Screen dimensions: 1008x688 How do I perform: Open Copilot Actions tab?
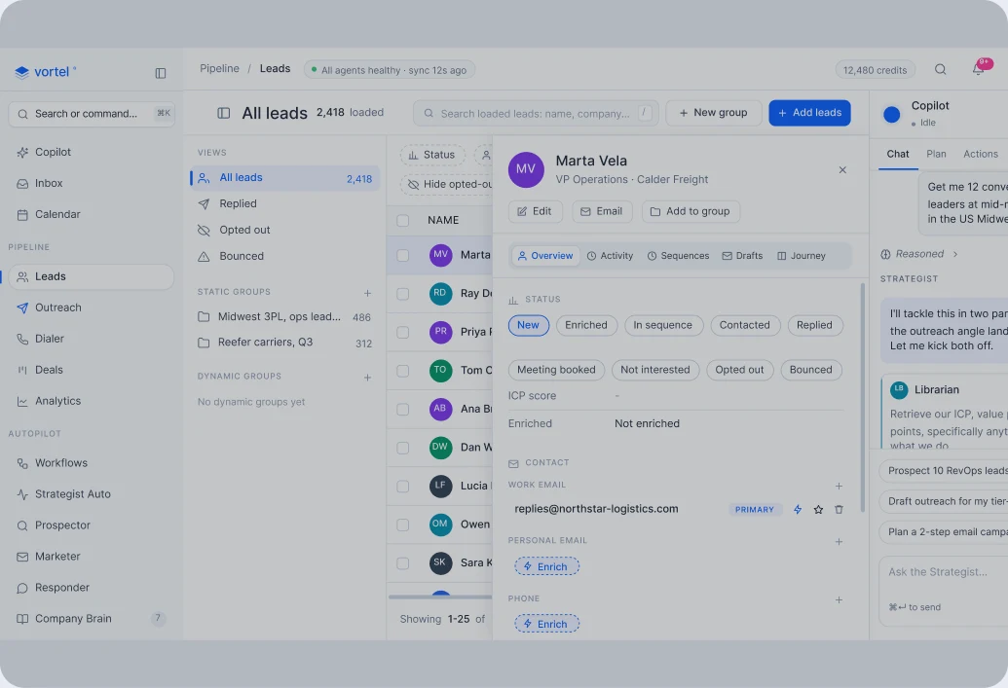click(981, 154)
